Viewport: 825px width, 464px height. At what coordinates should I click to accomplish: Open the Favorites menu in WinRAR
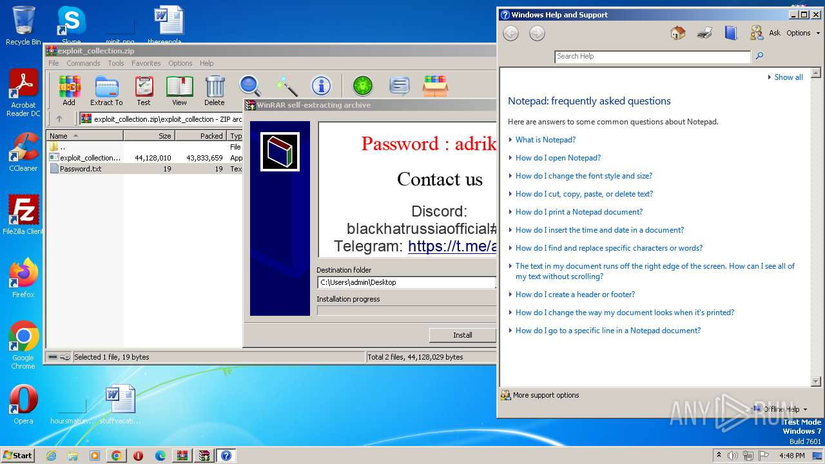tap(146, 63)
